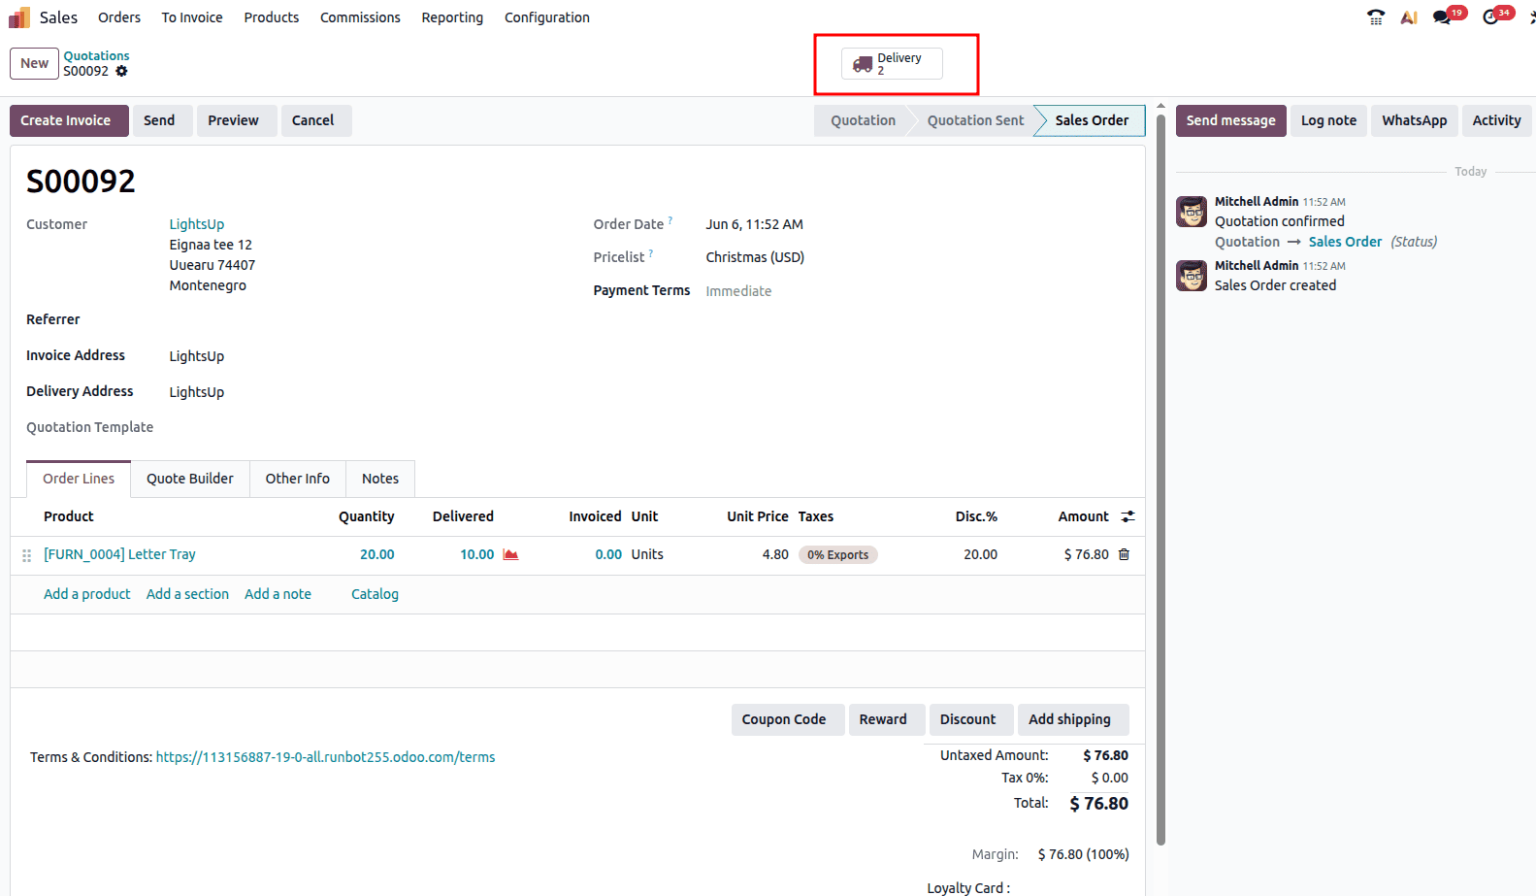Click Add a note link

[x=278, y=594]
